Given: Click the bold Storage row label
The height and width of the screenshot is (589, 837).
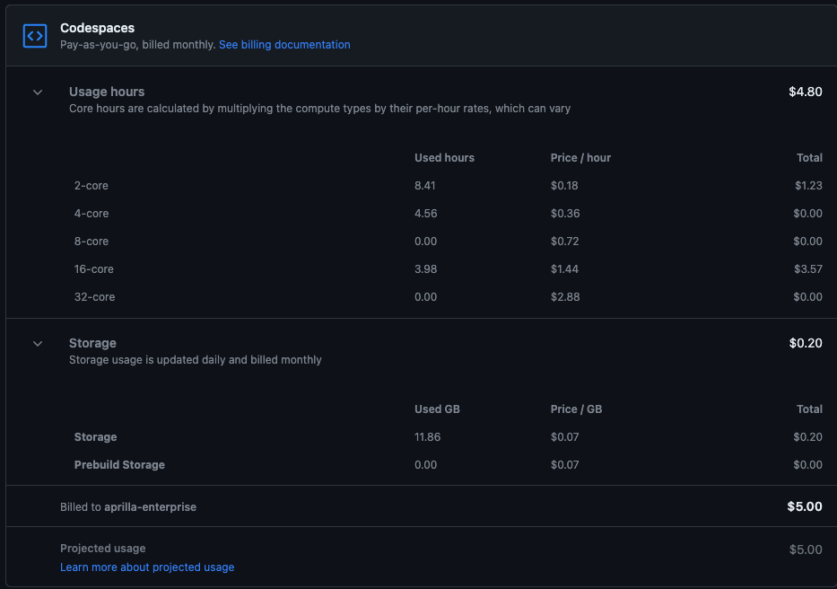Looking at the screenshot, I should pos(95,437).
